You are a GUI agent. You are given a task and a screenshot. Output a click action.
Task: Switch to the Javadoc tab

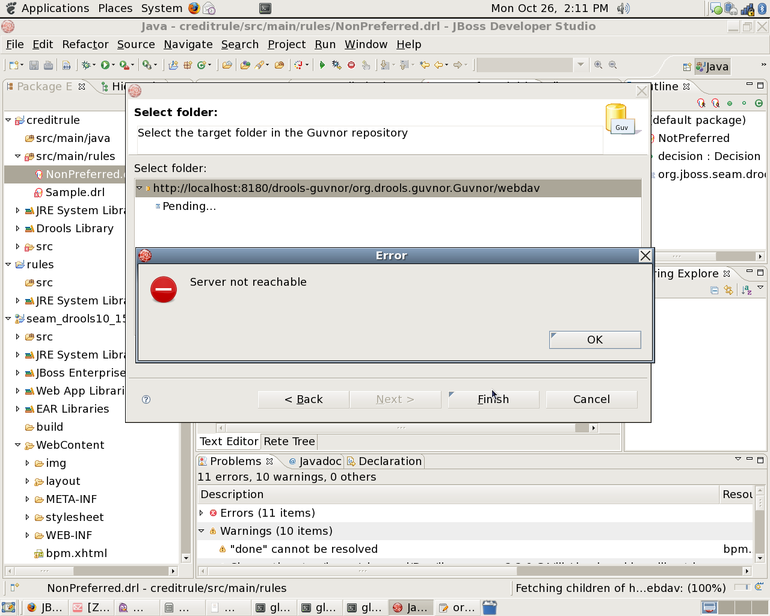pyautogui.click(x=315, y=461)
